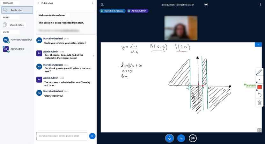Click the Ad avatar beside the next test message
265x144 pixels.
tap(39, 80)
